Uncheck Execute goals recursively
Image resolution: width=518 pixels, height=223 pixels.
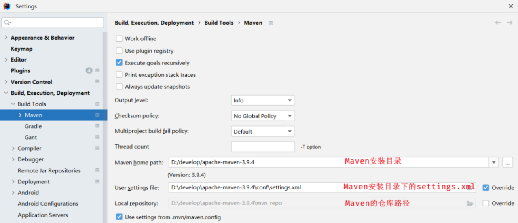[119, 63]
